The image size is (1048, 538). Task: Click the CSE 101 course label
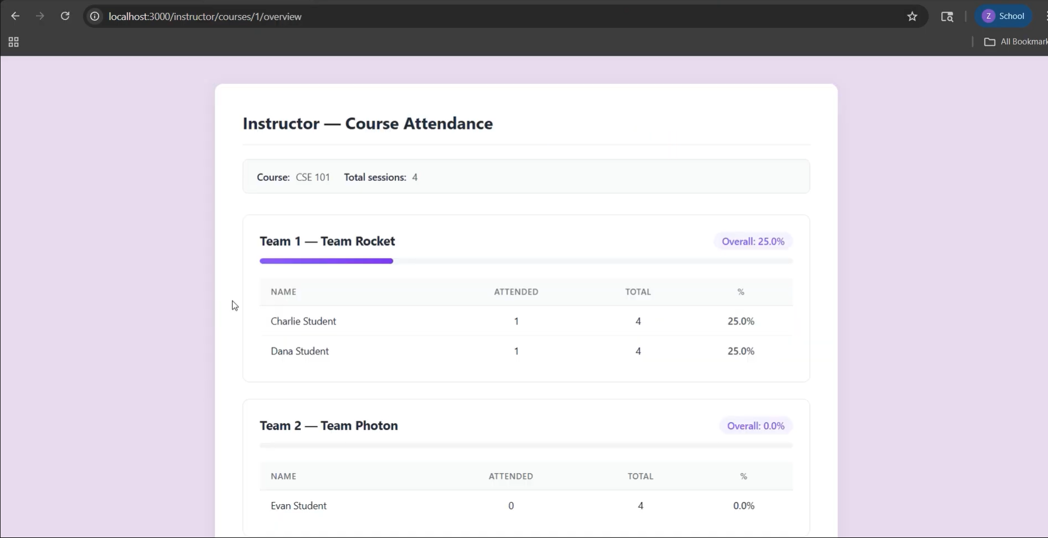[313, 177]
